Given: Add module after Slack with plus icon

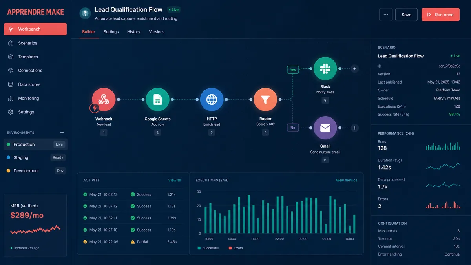Looking at the screenshot, I should [354, 69].
